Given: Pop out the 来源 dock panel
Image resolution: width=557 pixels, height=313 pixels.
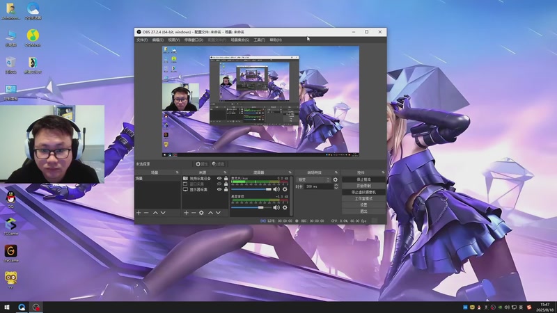Looking at the screenshot, I should (225, 172).
